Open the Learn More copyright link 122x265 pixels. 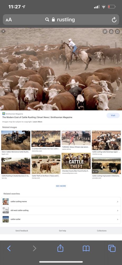pos(37,122)
